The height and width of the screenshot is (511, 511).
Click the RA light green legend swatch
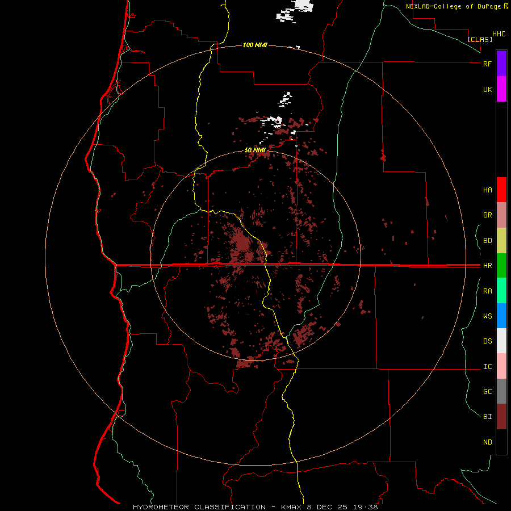tap(501, 291)
